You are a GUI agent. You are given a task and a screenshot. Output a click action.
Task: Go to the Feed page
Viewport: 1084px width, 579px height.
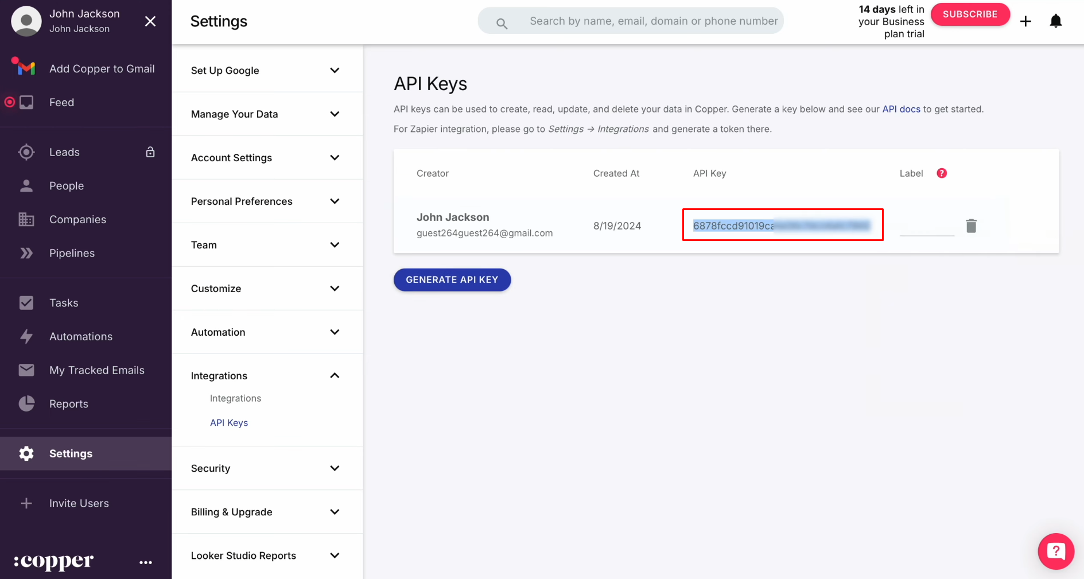[61, 102]
